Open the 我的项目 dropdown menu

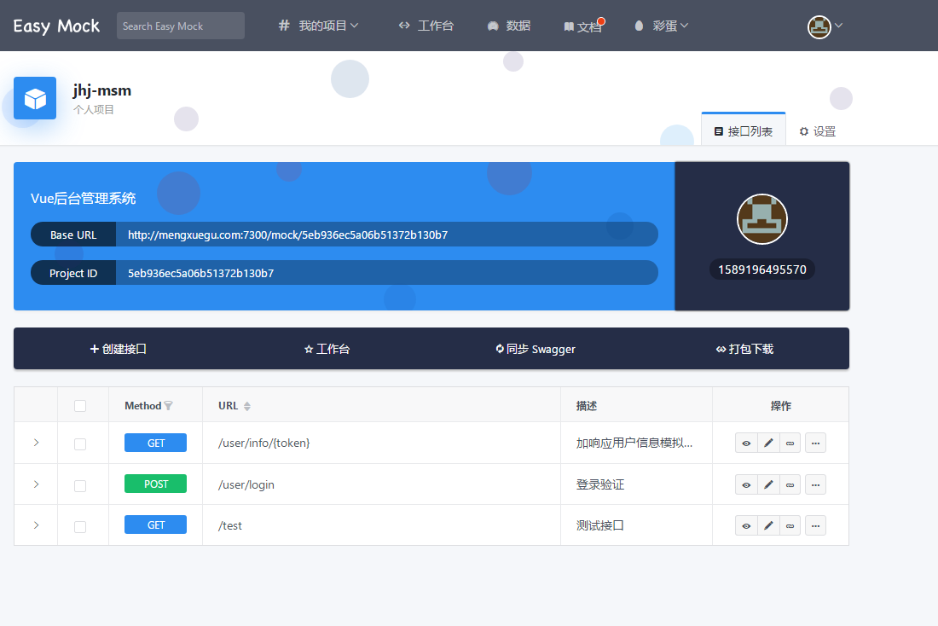point(318,26)
